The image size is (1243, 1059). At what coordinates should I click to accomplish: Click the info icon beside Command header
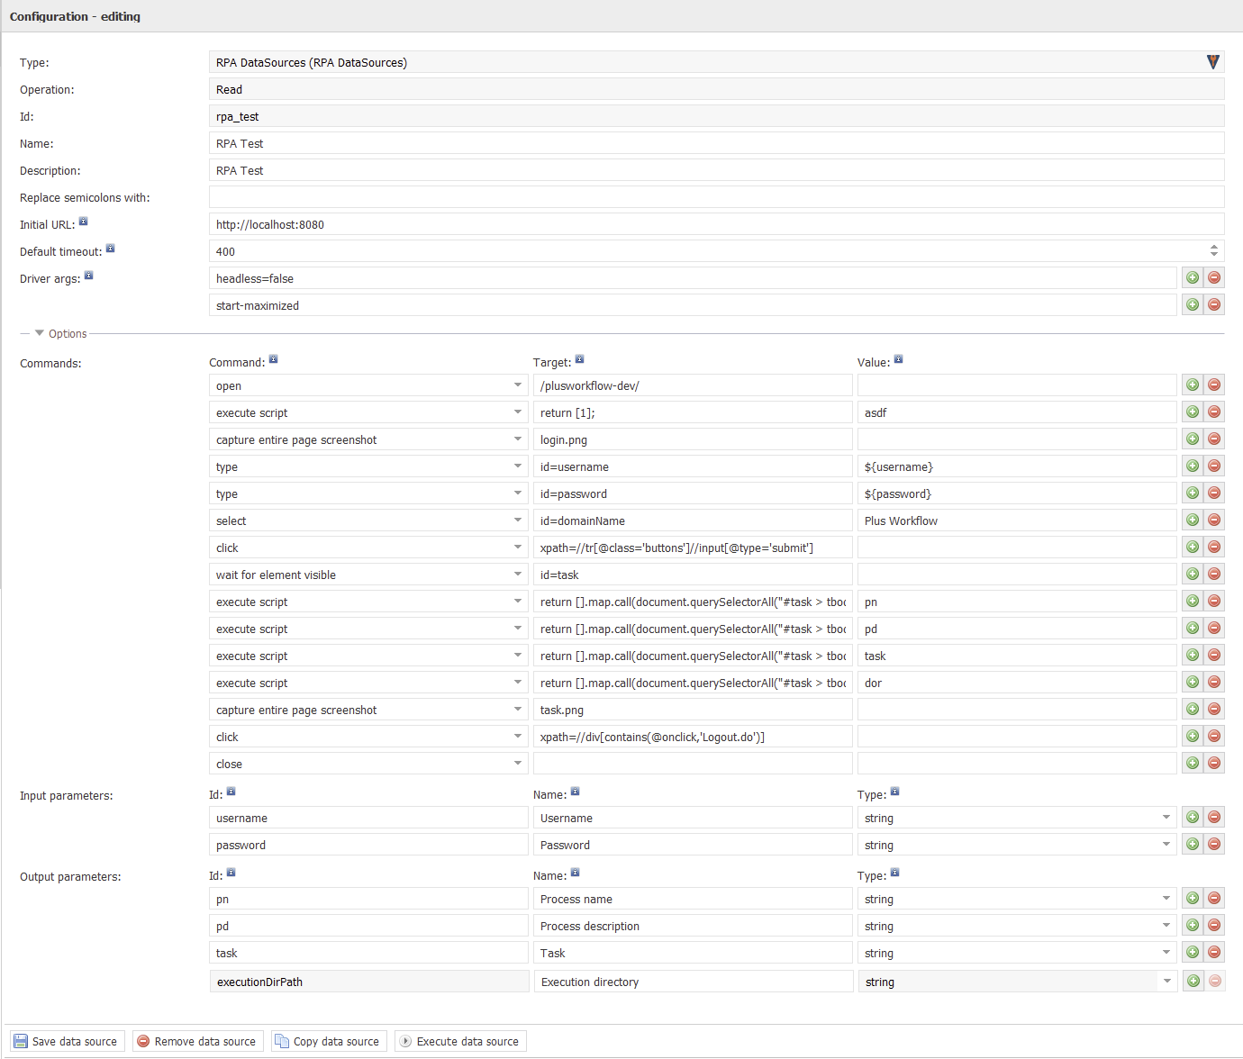[x=273, y=359]
